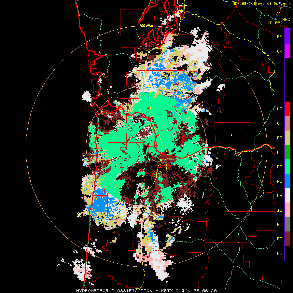Click the HYDROMETEOR CLASSIFICATION caption text
293x293 pixels.
[114, 291]
